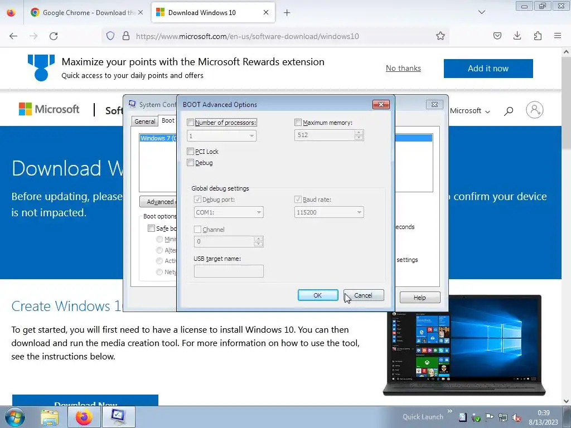The width and height of the screenshot is (571, 428).
Task: Click the Action Center flag icon
Action: click(489, 417)
